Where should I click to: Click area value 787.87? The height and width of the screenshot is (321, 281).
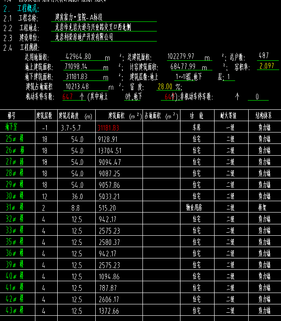[108, 289]
